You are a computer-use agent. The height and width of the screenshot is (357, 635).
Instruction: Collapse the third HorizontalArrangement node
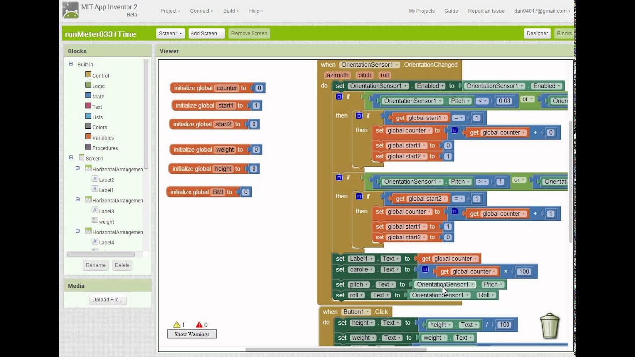78,231
